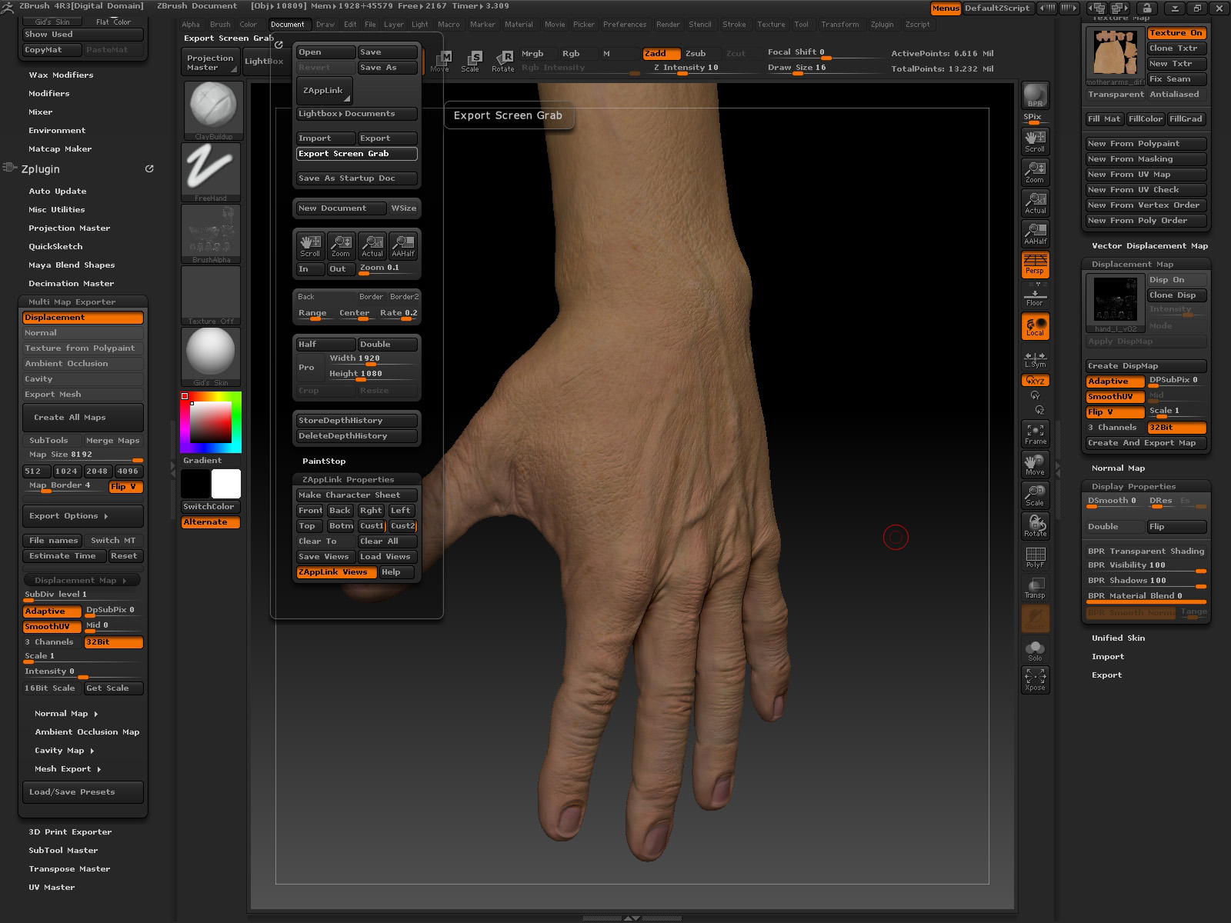Screen dimensions: 1231x923
Task: Click the BPR render icon
Action: [x=1036, y=95]
